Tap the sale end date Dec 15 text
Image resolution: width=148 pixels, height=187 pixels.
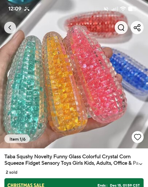pyautogui.click(x=118, y=185)
